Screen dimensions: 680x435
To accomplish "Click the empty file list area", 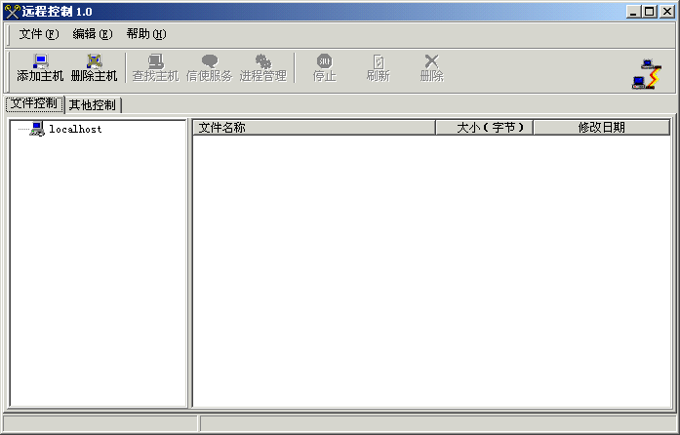I will click(431, 270).
